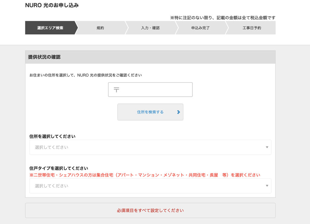Click the 住所を検索する button
The image size is (310, 224).
150,112
